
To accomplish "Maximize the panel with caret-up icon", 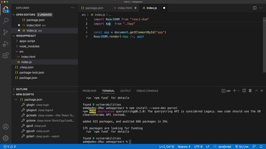I will (256, 91).
